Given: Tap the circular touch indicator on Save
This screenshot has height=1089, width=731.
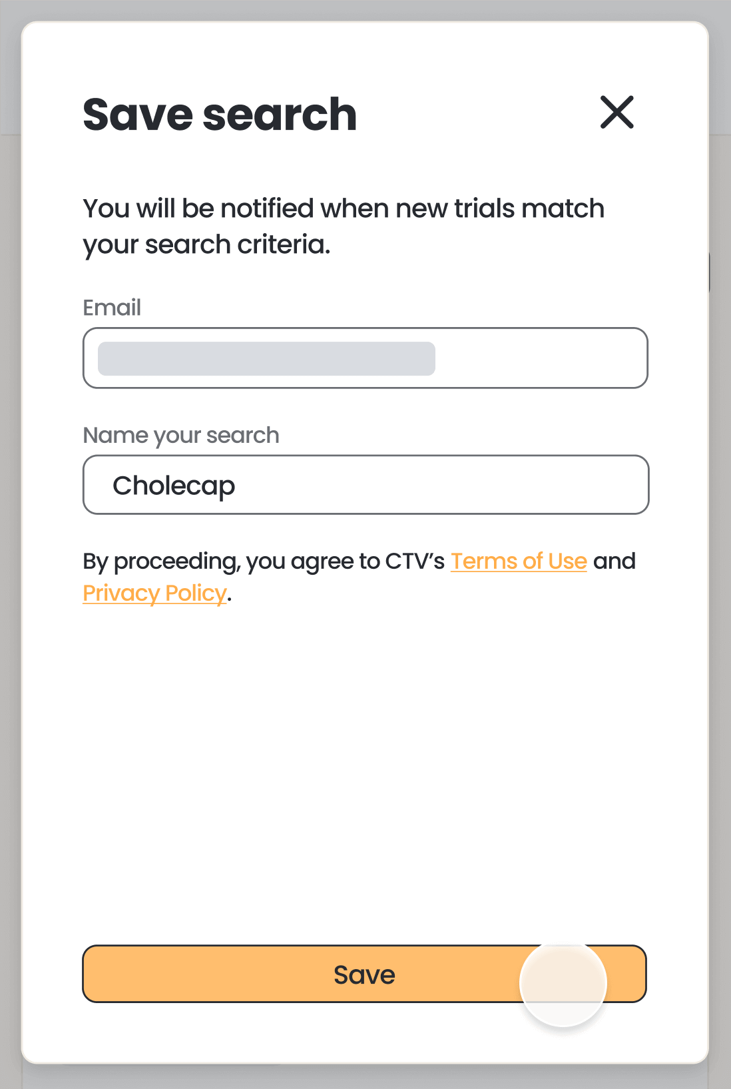Looking at the screenshot, I should 563,983.
